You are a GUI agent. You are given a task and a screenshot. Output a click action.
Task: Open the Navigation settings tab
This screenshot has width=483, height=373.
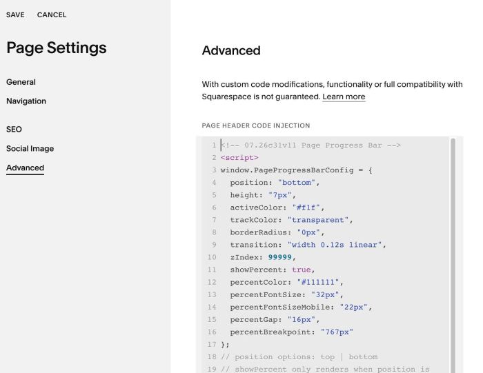coord(26,101)
